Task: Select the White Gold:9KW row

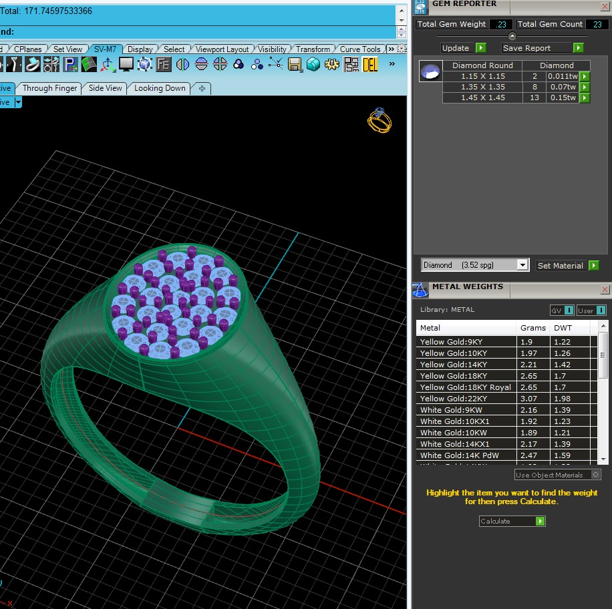Action: pyautogui.click(x=506, y=410)
